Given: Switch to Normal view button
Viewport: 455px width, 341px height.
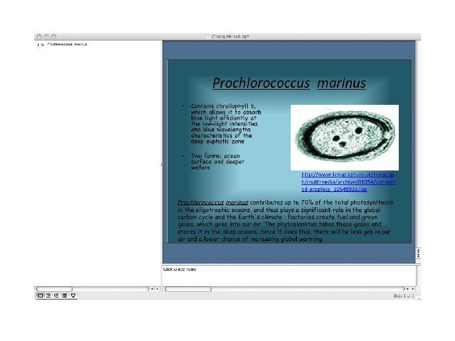Looking at the screenshot, I should tap(40, 296).
